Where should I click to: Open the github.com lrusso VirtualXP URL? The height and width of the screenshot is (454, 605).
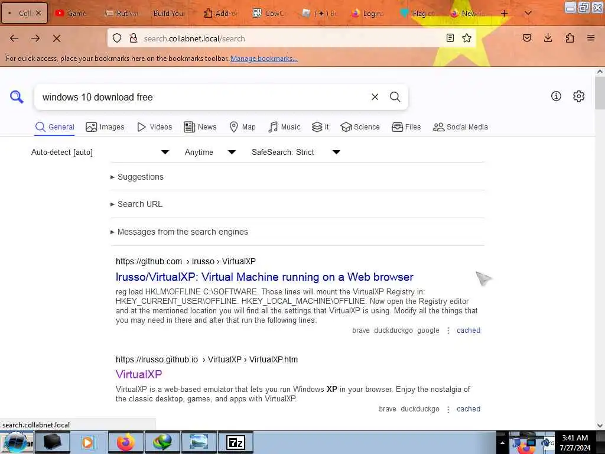coord(186,261)
